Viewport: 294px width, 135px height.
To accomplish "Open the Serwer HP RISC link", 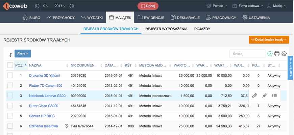I will pyautogui.click(x=42, y=116).
